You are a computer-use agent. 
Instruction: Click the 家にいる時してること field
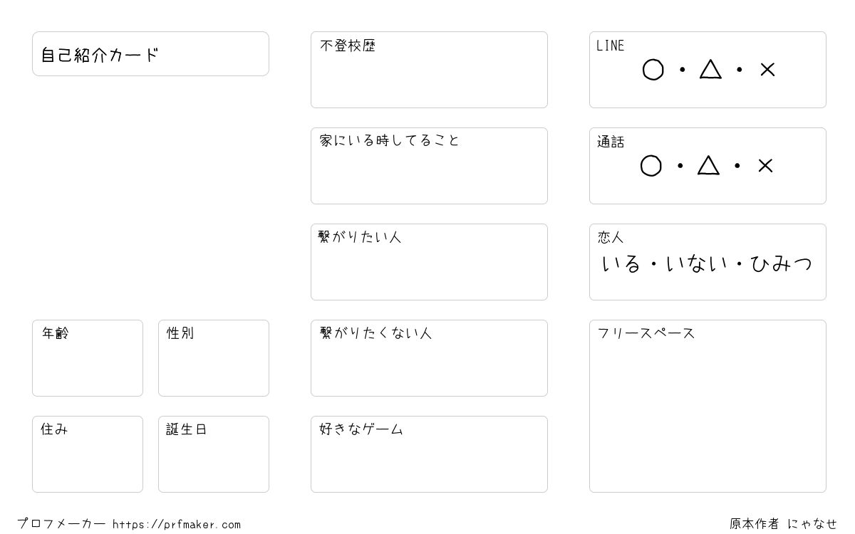(429, 166)
